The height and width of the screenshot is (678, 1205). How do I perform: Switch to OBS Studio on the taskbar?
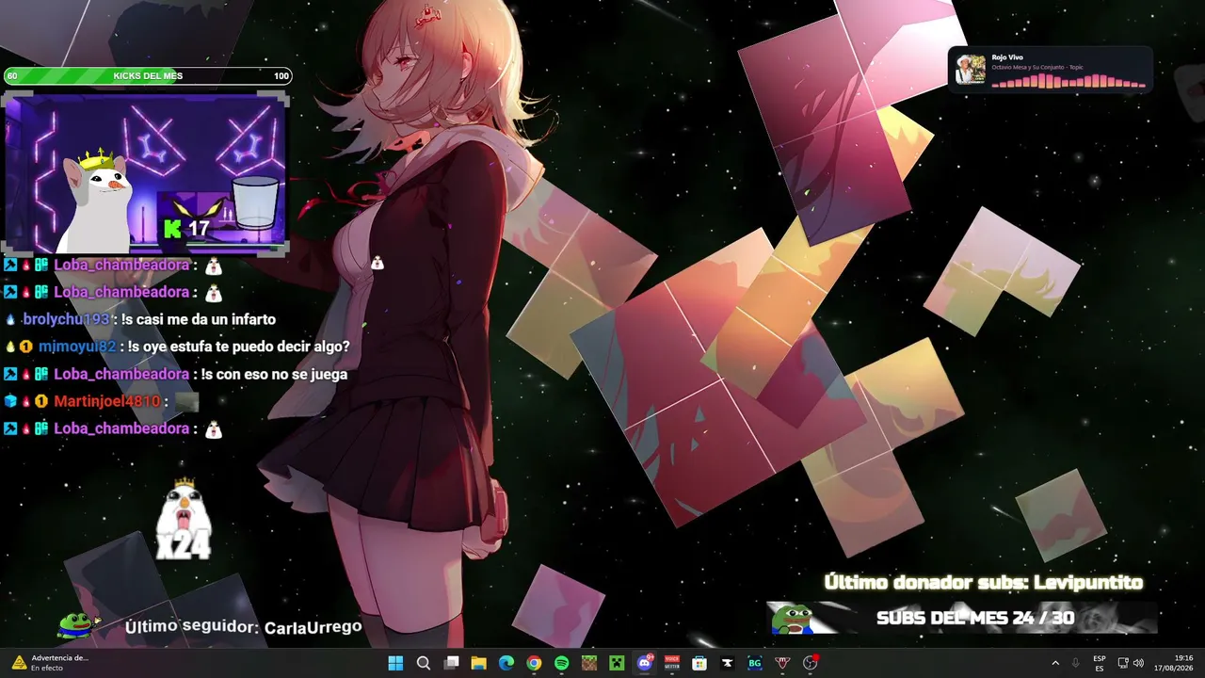[x=811, y=663]
